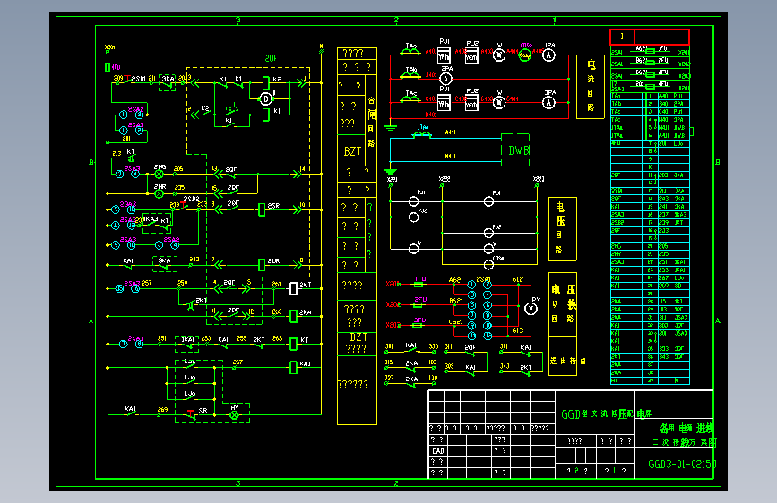The width and height of the screenshot is (777, 503).
Task: Click the CAD cell in the title block
Action: (x=438, y=451)
